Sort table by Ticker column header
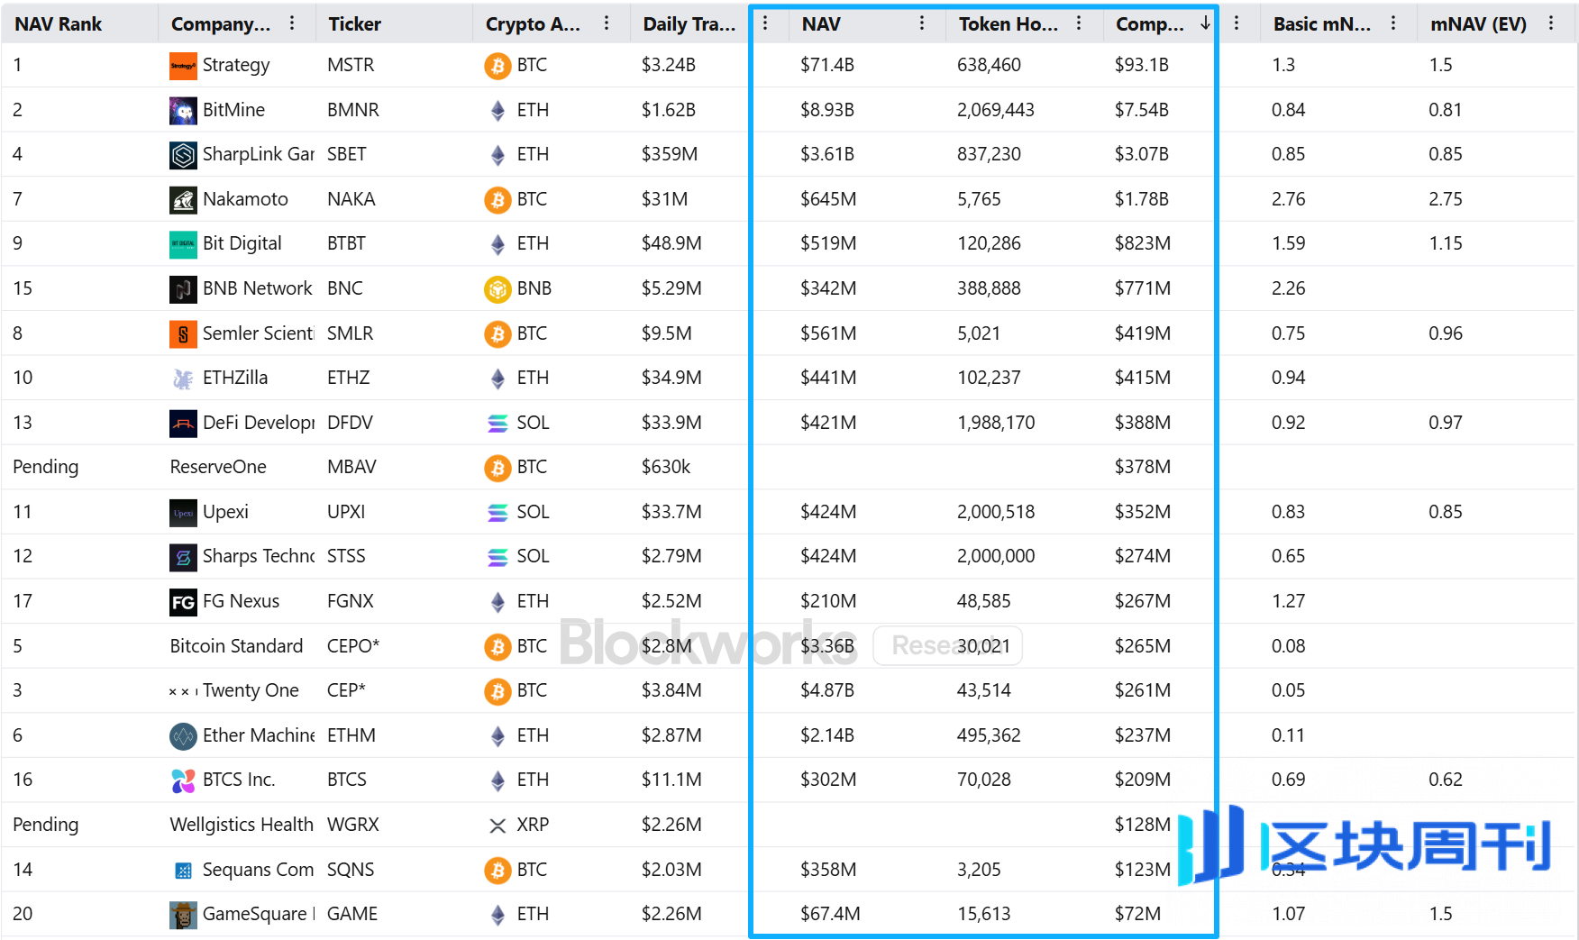 point(354,24)
